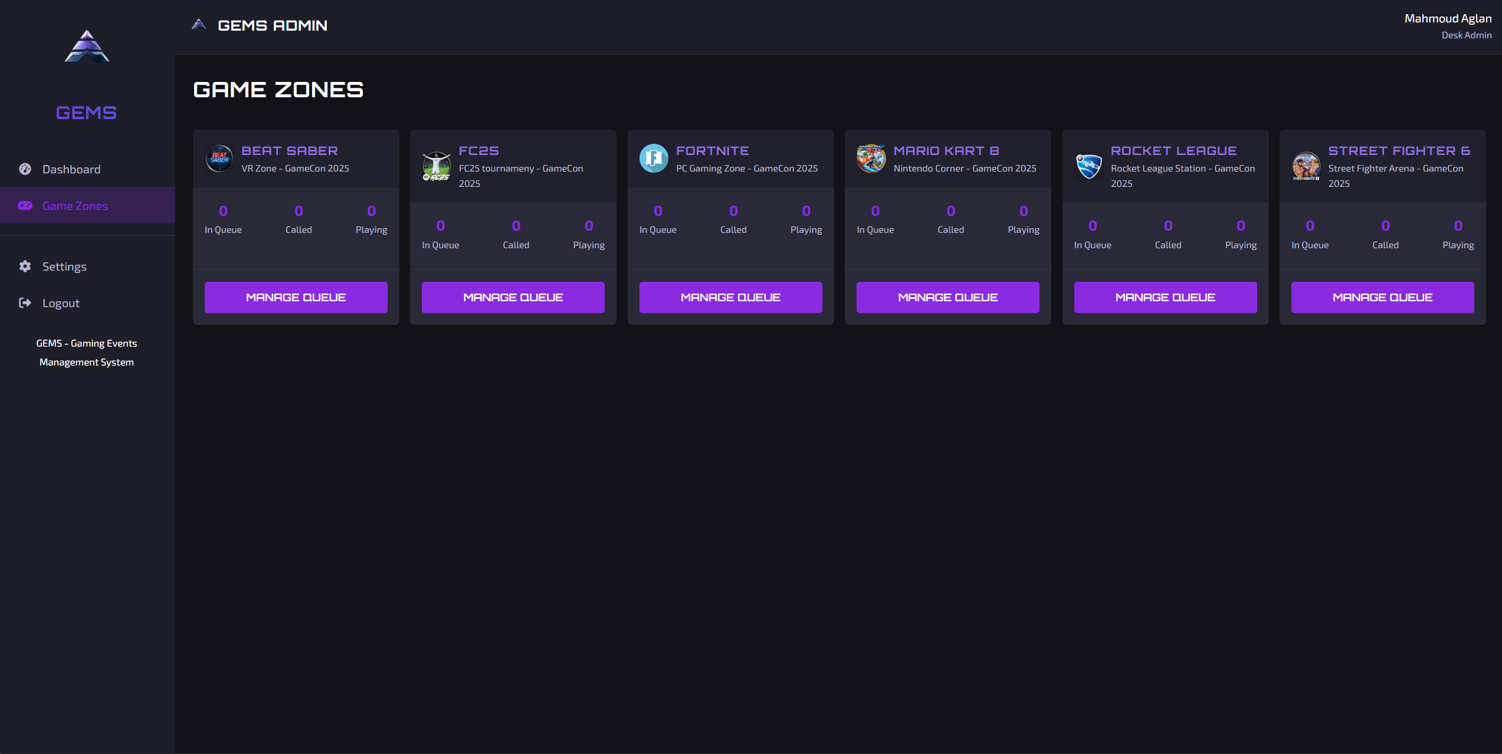Click the Street Fighter 6 icon
The height and width of the screenshot is (754, 1502).
click(1306, 166)
